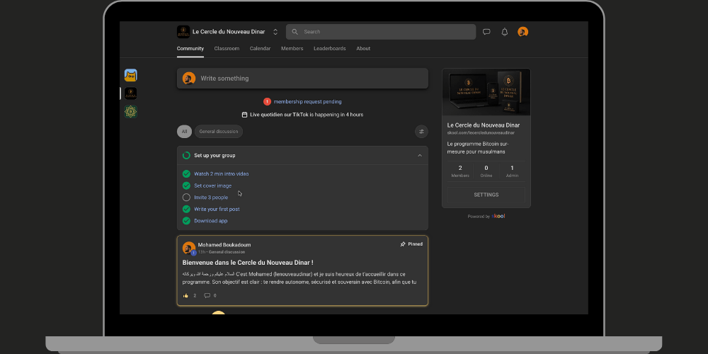This screenshot has height=354, width=708.
Task: Like the Bienvenue post with thumbs up
Action: pos(185,296)
